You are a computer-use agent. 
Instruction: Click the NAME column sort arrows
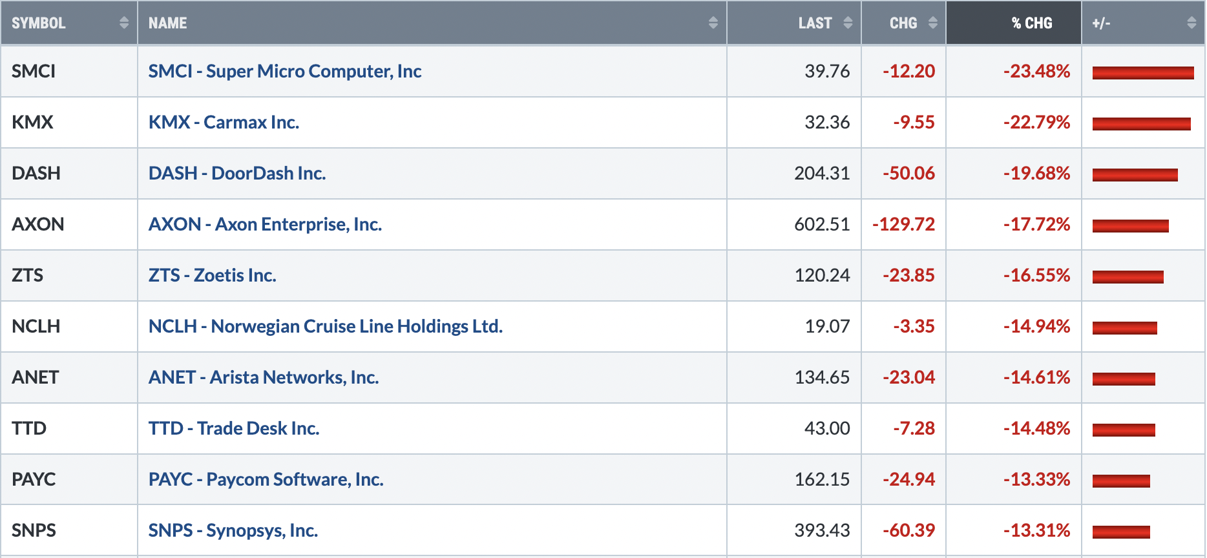point(713,23)
